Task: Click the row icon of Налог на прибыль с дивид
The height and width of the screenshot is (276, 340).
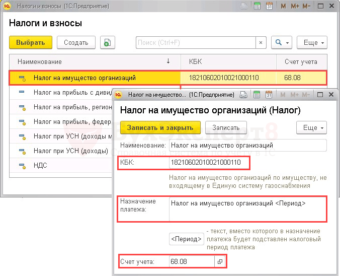Action: pos(22,92)
